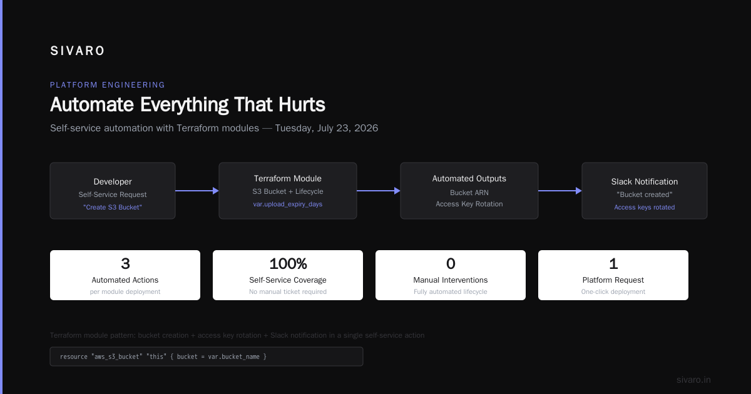Click arrow pointing to Slack Notification

pos(560,191)
